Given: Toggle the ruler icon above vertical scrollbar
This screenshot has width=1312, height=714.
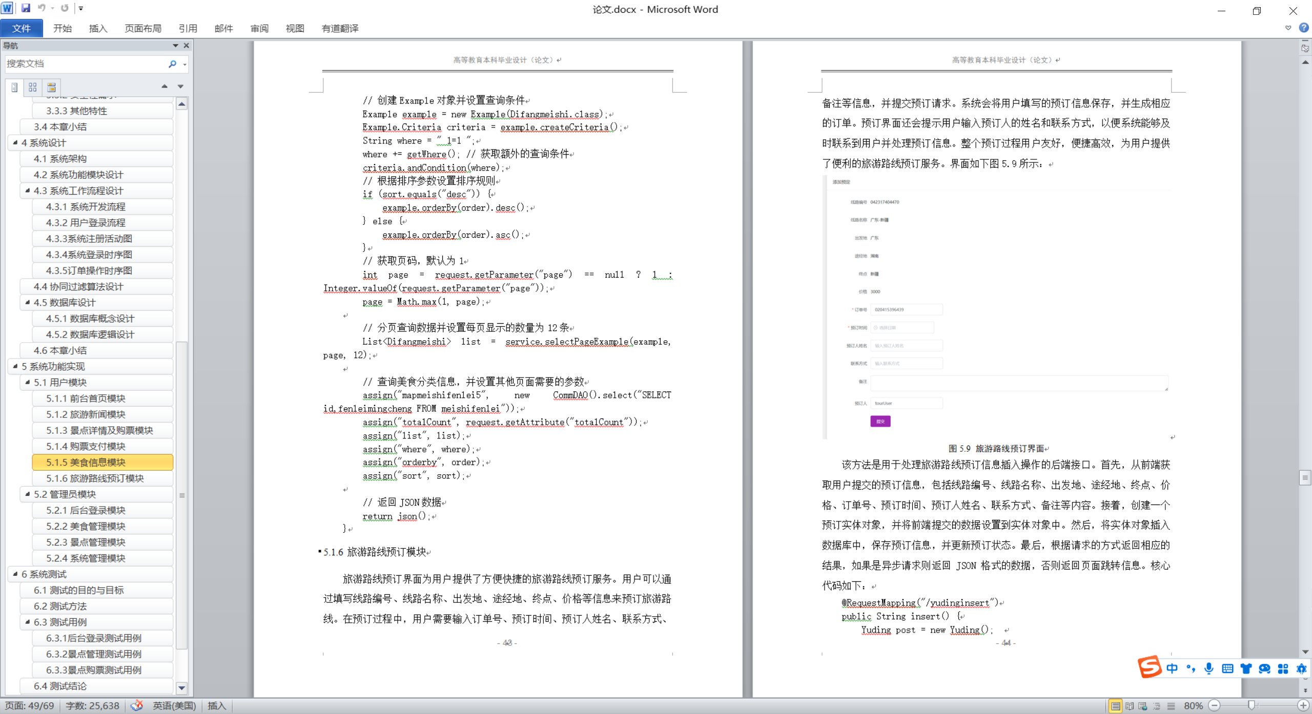Looking at the screenshot, I should [1305, 48].
